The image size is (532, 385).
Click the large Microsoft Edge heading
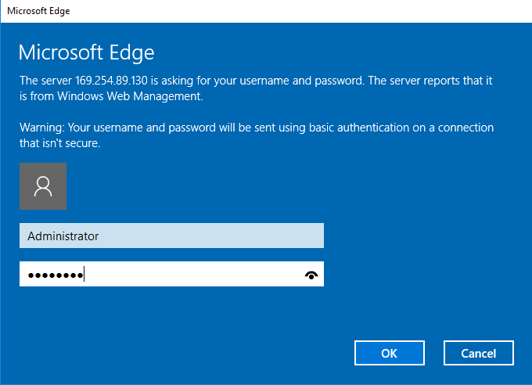[x=86, y=52]
